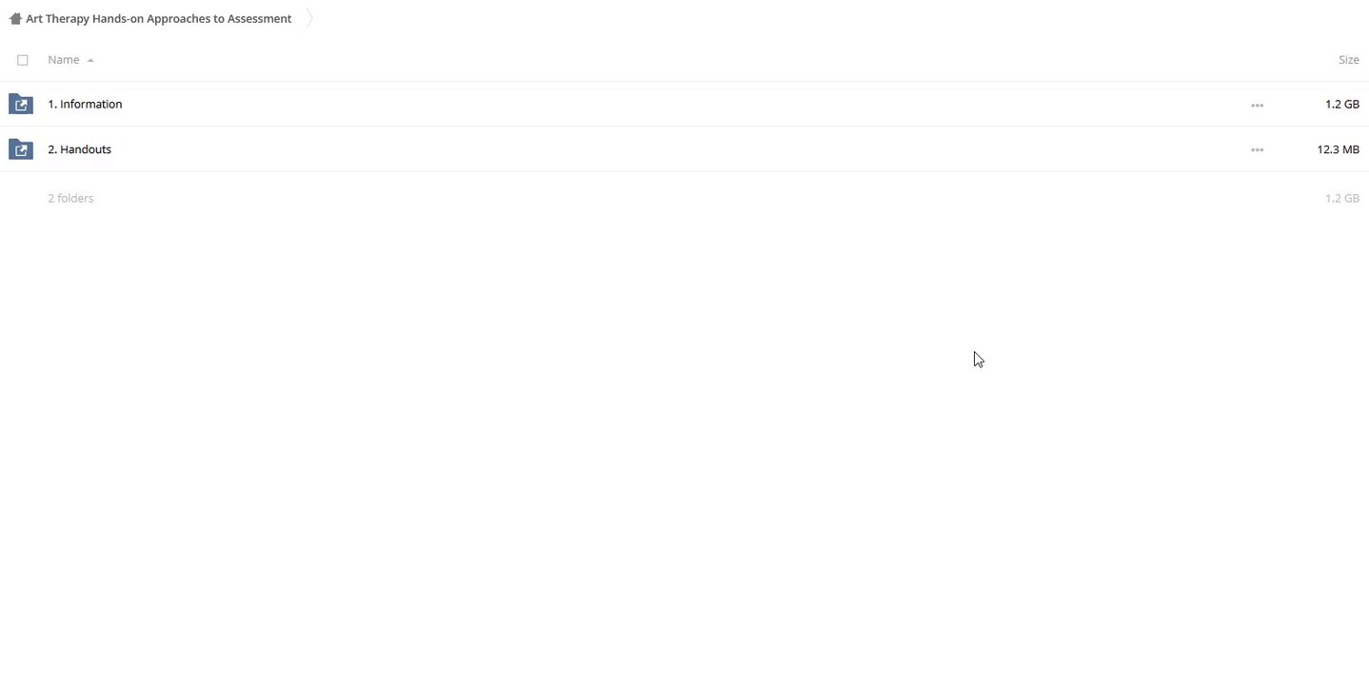Click the shared folder icon for Handouts
The height and width of the screenshot is (685, 1369).
point(21,149)
